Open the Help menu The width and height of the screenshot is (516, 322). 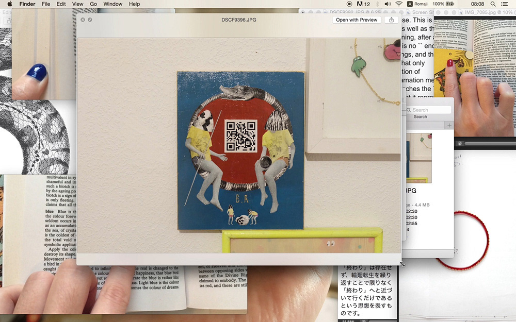click(x=134, y=4)
